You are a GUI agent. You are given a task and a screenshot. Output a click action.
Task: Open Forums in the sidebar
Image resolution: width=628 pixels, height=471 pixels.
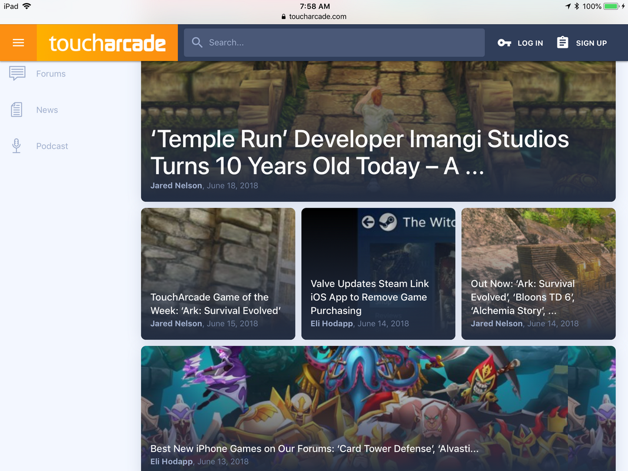coord(51,74)
